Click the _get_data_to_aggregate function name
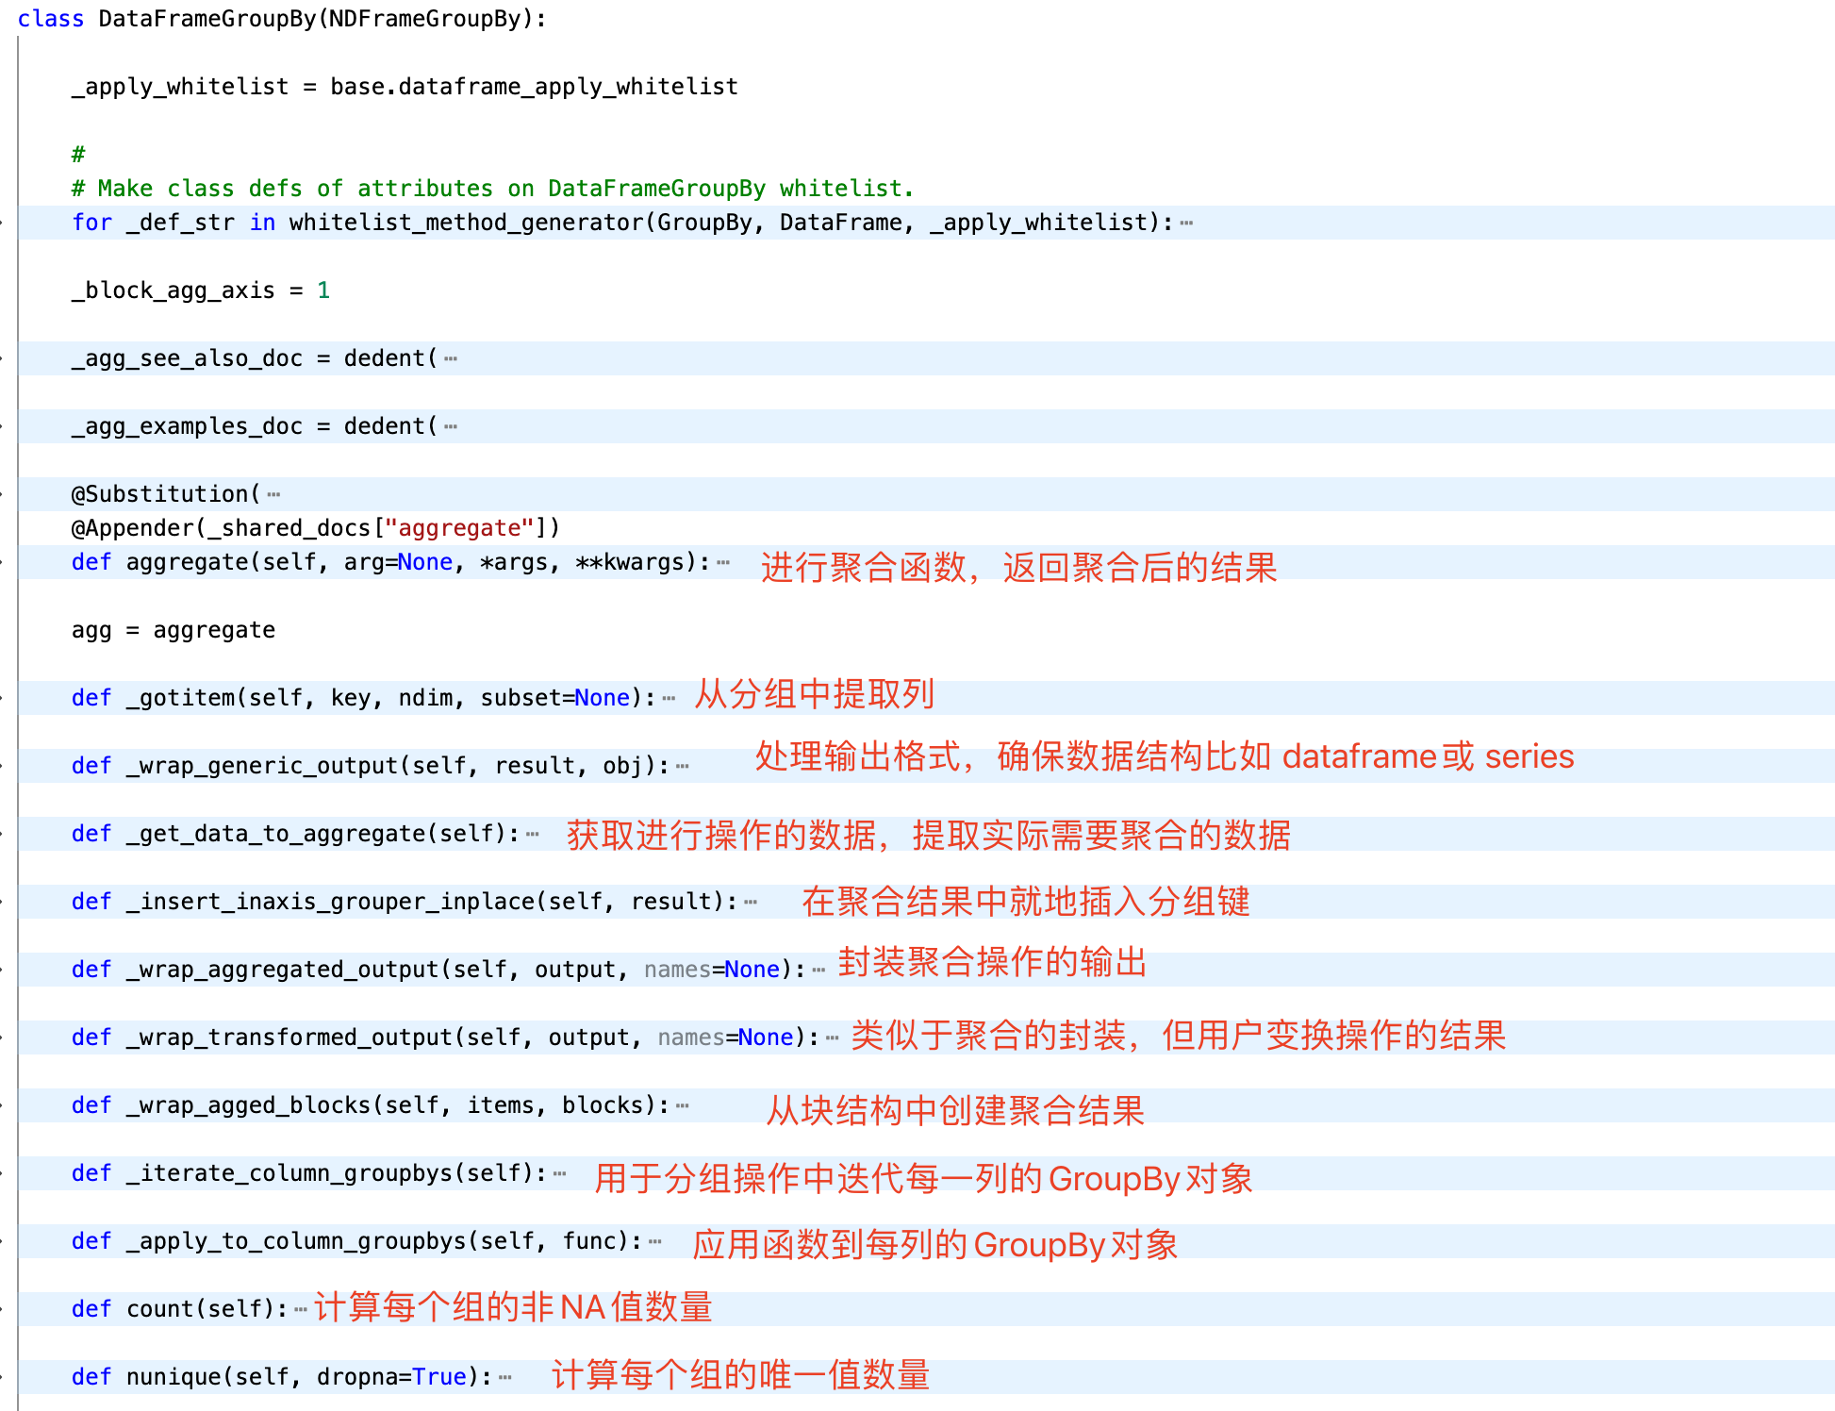1835x1411 pixels. pos(276,834)
